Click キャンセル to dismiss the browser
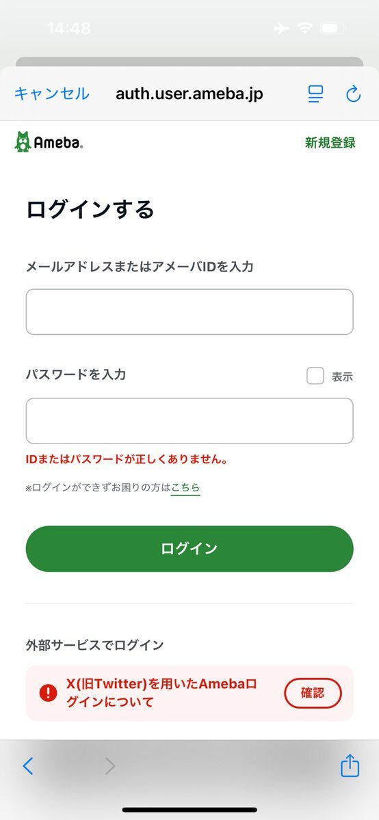The width and height of the screenshot is (379, 820). pos(52,94)
